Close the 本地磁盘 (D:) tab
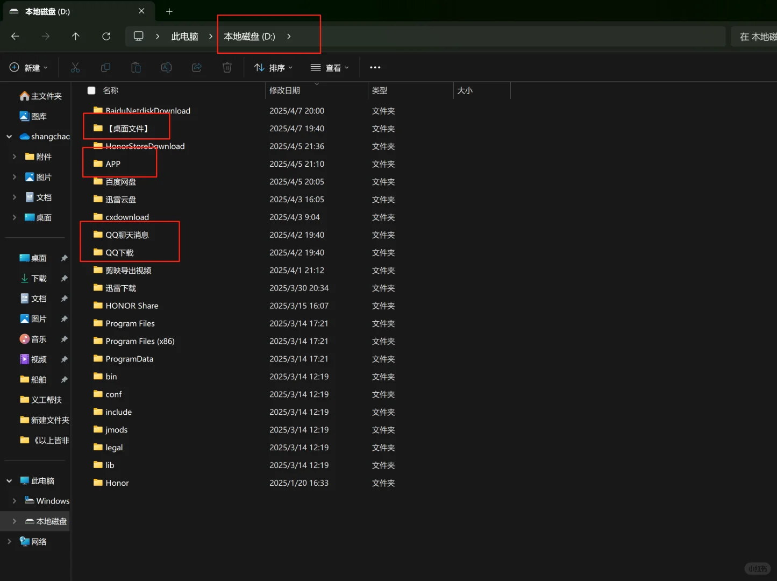777x581 pixels. click(x=141, y=11)
